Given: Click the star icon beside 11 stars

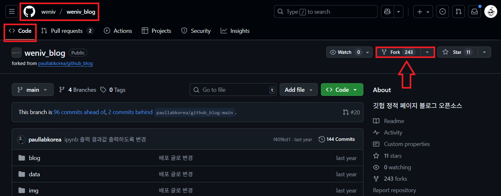Looking at the screenshot, I should coord(376,156).
